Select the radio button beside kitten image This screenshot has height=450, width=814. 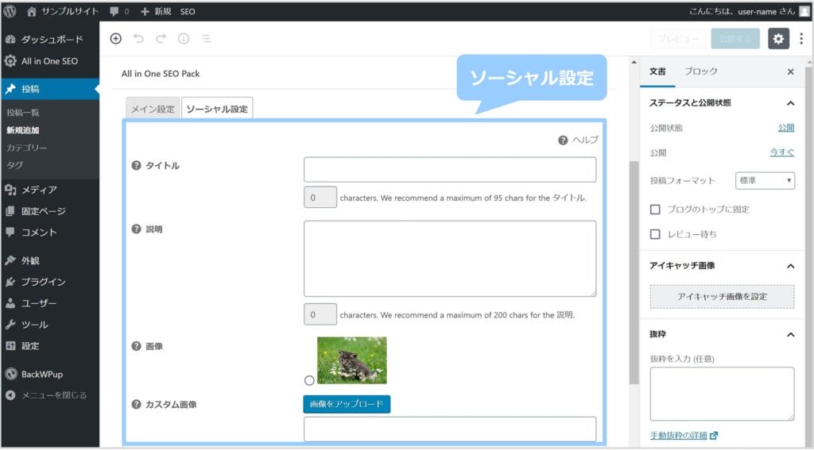click(309, 380)
